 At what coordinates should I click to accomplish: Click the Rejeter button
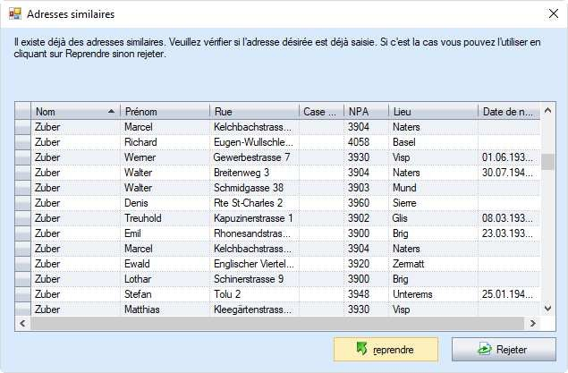(504, 349)
